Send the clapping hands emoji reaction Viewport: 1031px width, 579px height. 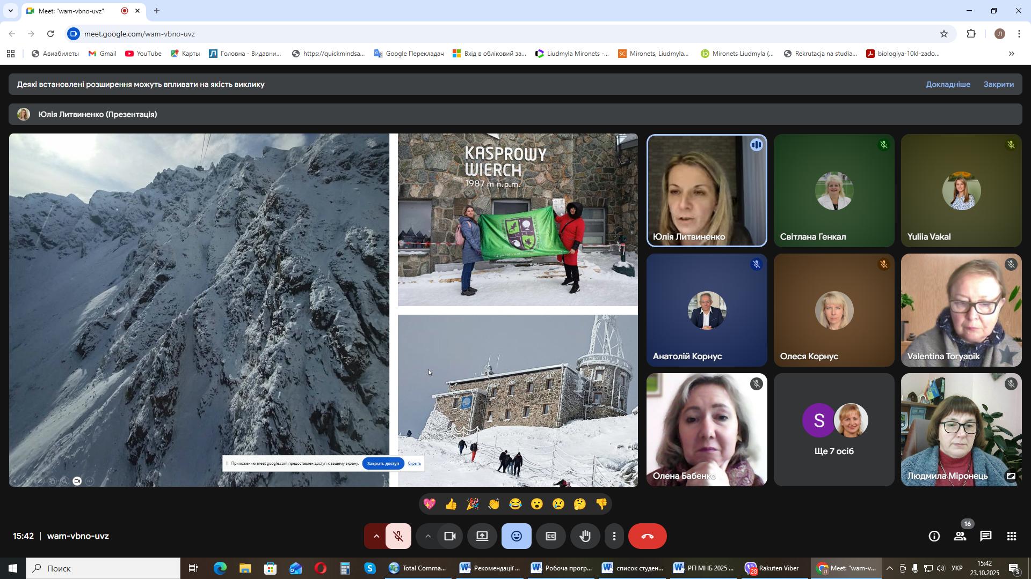click(x=493, y=504)
